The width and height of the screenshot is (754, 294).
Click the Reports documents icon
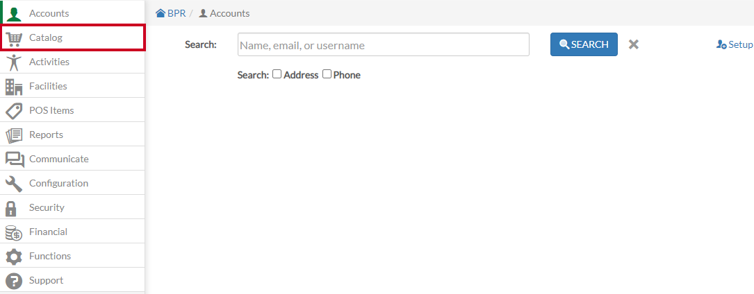[x=14, y=135]
